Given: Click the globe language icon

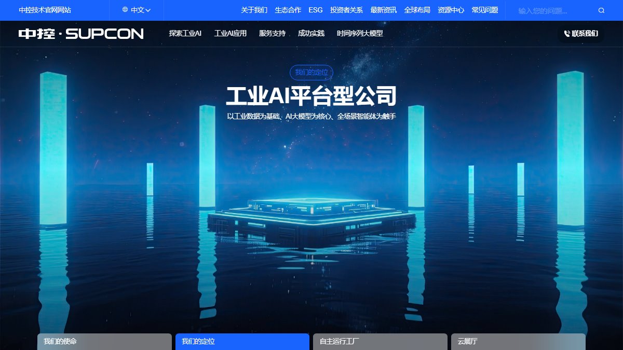Looking at the screenshot, I should [x=125, y=9].
